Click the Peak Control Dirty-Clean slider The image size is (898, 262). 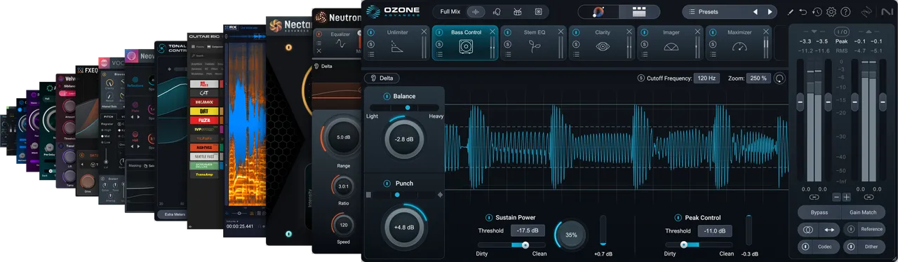699,244
